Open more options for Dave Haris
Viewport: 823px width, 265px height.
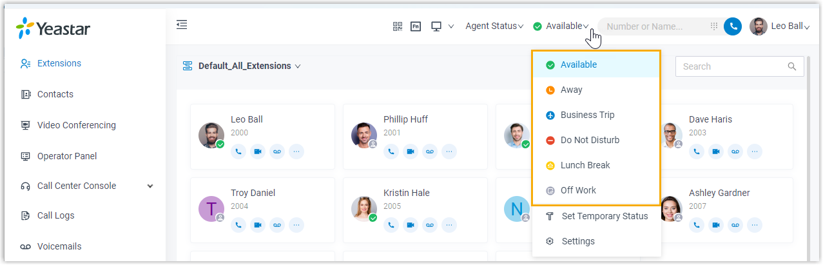(755, 152)
